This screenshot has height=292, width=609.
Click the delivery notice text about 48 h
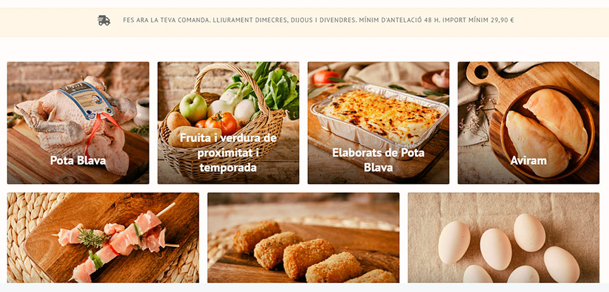(318, 20)
